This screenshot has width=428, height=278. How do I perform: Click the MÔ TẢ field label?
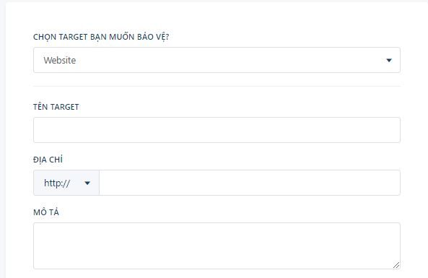[x=46, y=212]
